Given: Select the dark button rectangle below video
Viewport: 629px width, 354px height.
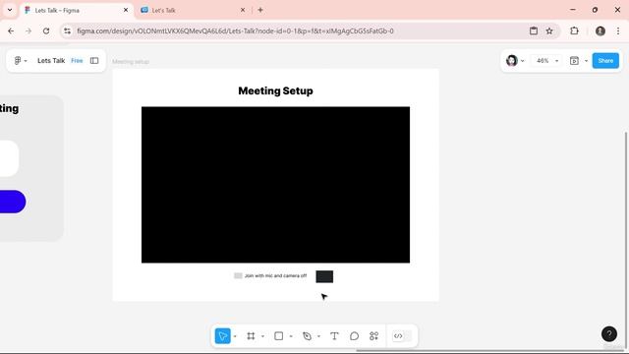Looking at the screenshot, I should click(324, 276).
